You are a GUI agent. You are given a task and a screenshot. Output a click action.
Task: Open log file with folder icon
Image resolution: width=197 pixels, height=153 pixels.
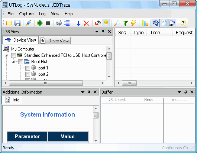click(9, 23)
